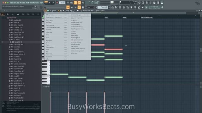Activate the Playback speaker tool
Viewport: 202px width, 113px height.
[78, 11]
